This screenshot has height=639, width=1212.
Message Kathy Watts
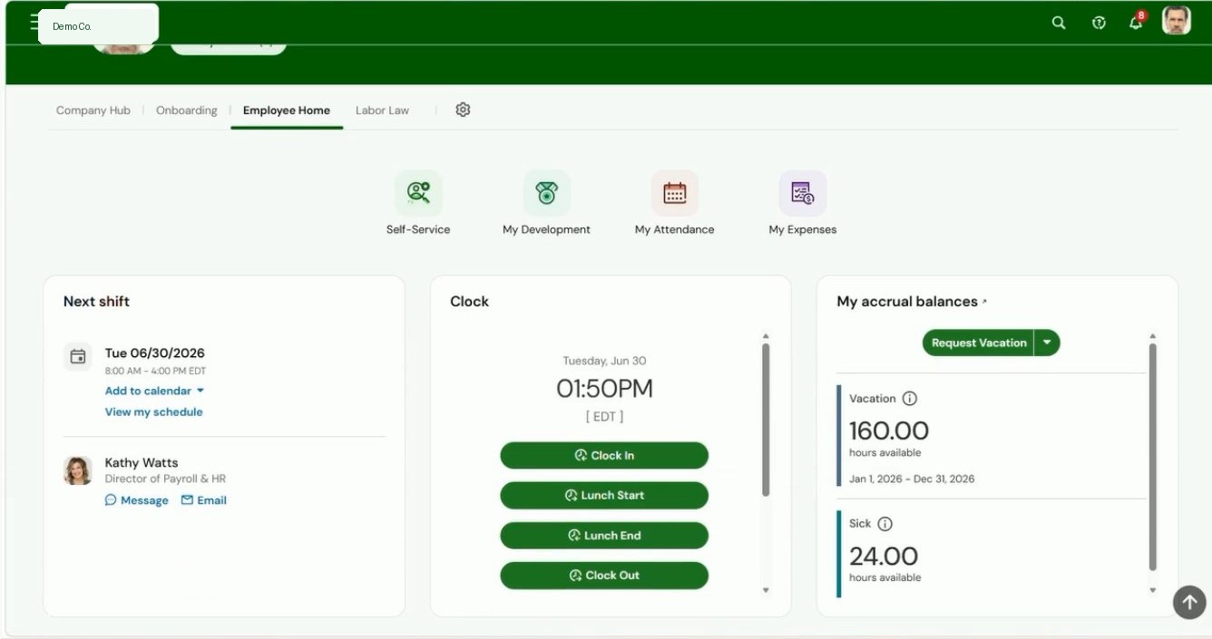click(137, 500)
